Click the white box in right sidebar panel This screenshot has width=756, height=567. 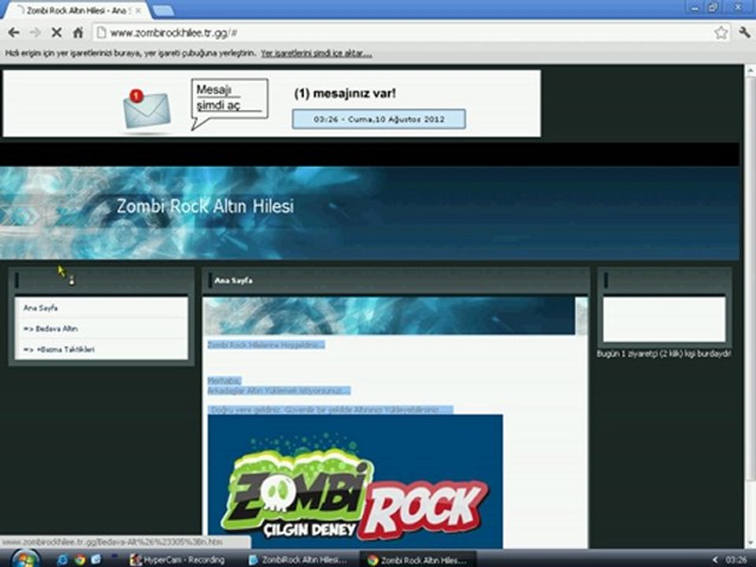click(x=664, y=319)
